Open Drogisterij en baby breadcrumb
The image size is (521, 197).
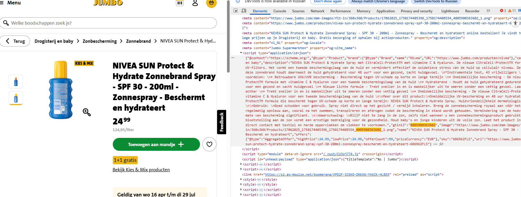click(x=54, y=41)
